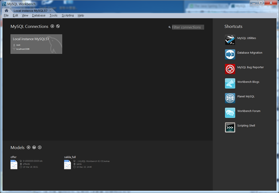Open the Tools menu
The width and height of the screenshot is (279, 193).
coord(53,15)
